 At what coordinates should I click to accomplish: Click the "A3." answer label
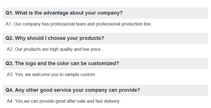coord(10,74)
